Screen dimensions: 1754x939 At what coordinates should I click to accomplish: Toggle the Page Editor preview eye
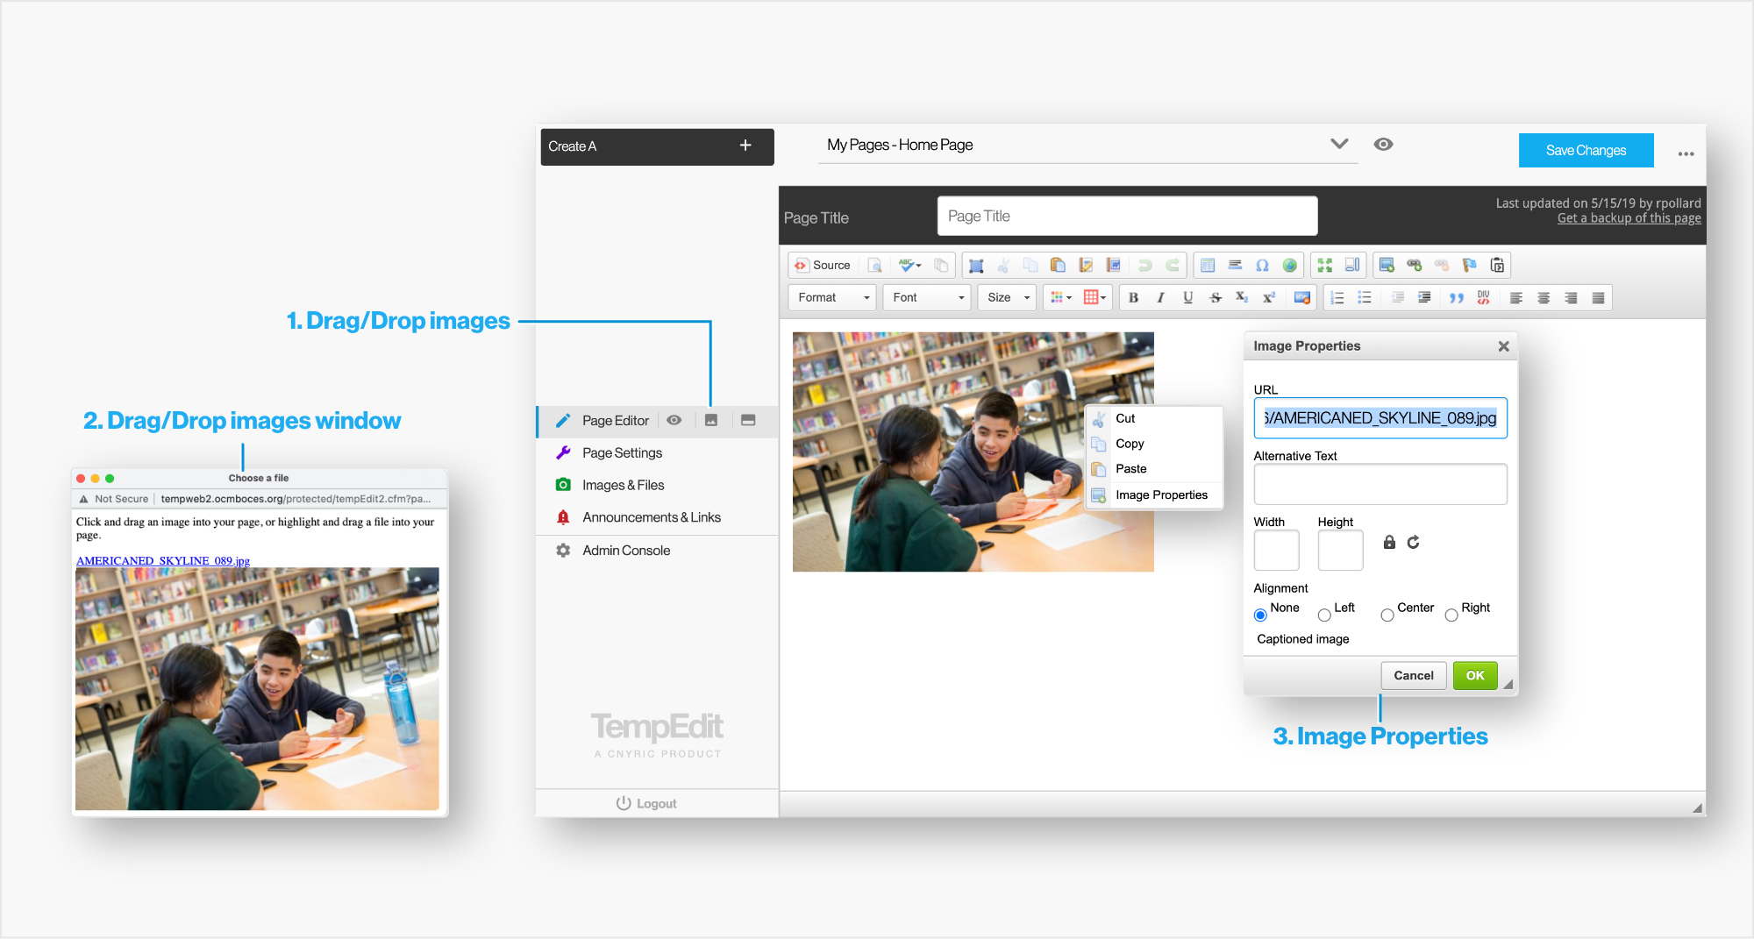674,420
